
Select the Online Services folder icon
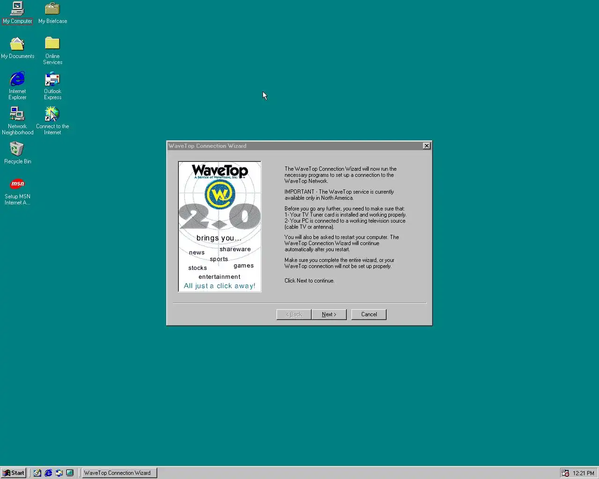[x=52, y=51]
